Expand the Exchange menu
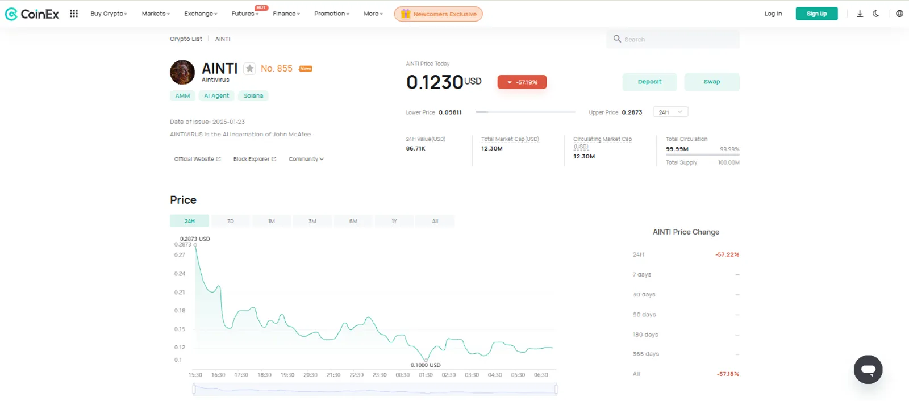 point(201,14)
